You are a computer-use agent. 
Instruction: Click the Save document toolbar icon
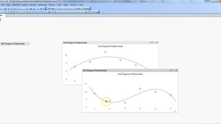click(5, 8)
